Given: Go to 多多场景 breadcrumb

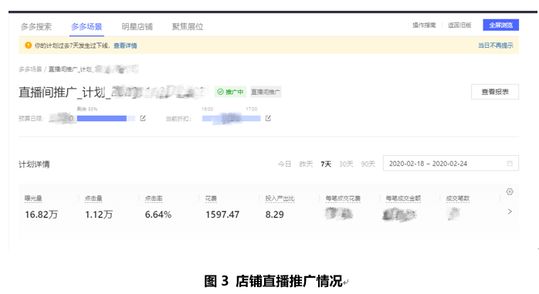Looking at the screenshot, I should 30,69.
